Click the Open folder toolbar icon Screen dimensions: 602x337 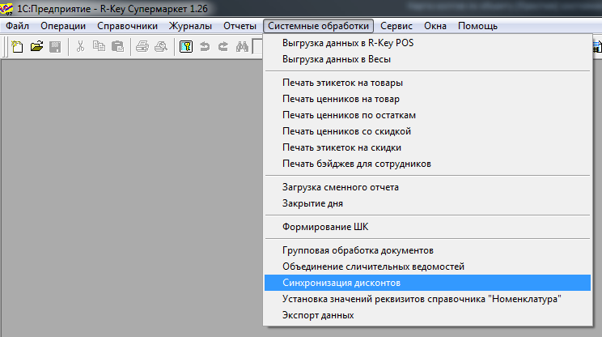36,47
